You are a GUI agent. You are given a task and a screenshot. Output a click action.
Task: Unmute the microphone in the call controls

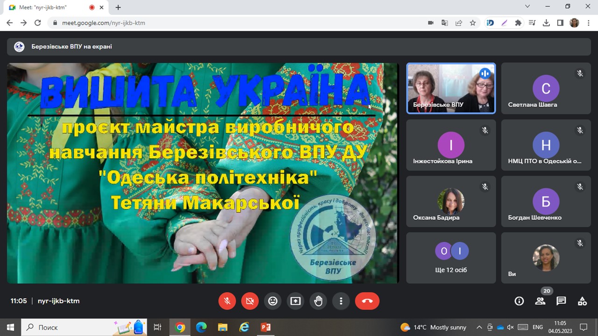click(227, 301)
